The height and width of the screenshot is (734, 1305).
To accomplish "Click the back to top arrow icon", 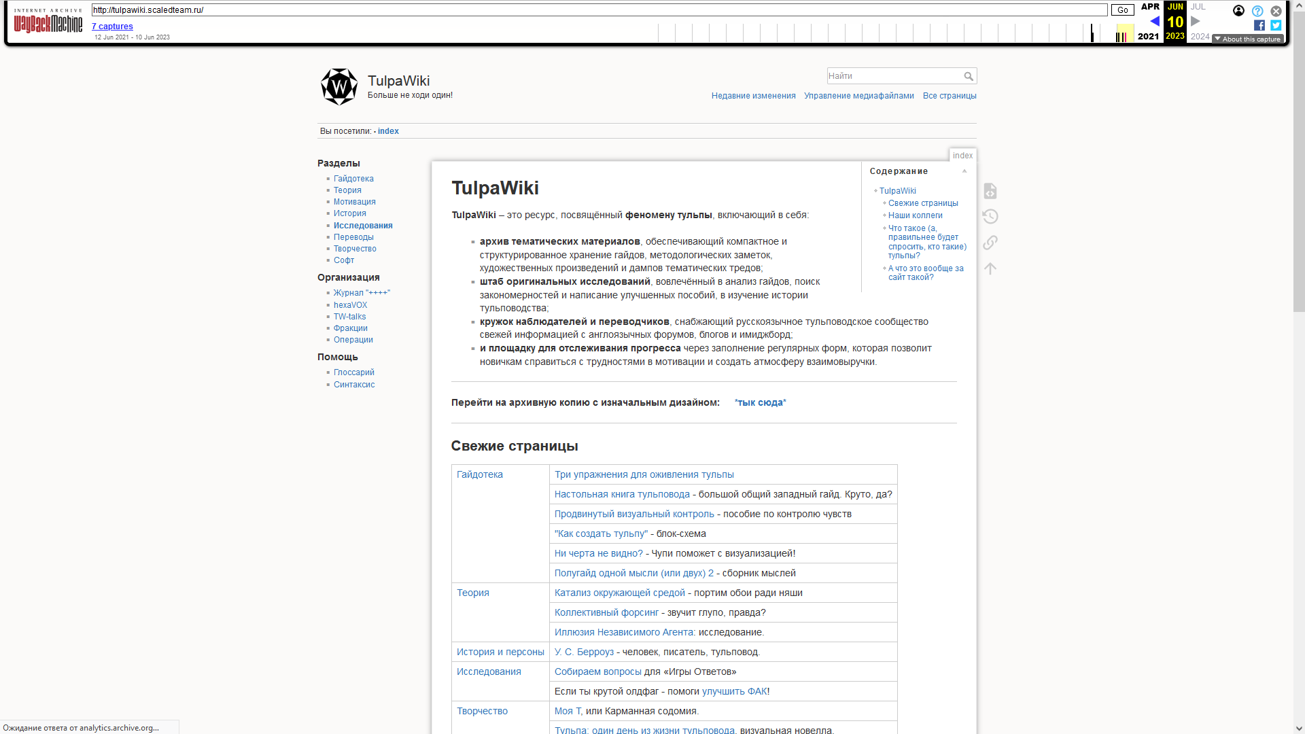I will [x=990, y=268].
